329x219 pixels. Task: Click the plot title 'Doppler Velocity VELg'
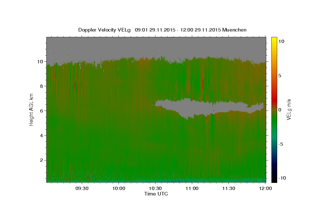(105, 30)
